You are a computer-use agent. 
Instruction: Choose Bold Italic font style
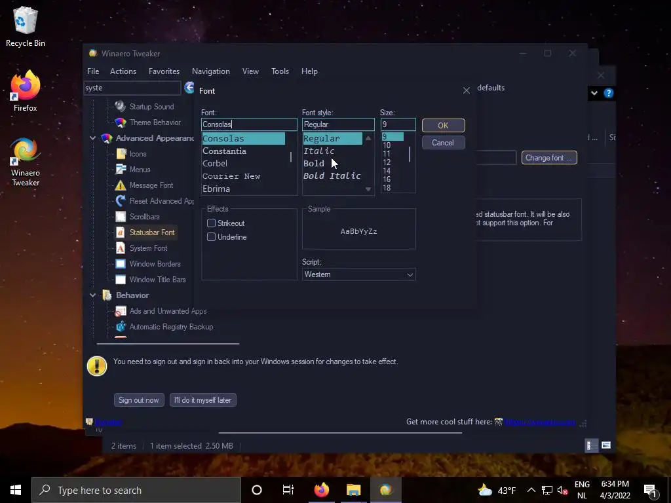(332, 176)
